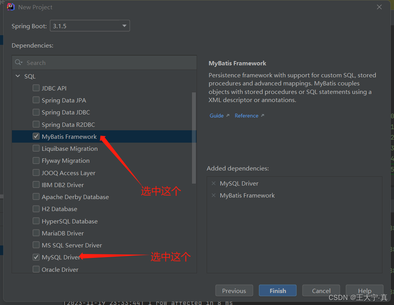Open the Spring Boot version dropdown
The height and width of the screenshot is (305, 394).
[x=90, y=26]
